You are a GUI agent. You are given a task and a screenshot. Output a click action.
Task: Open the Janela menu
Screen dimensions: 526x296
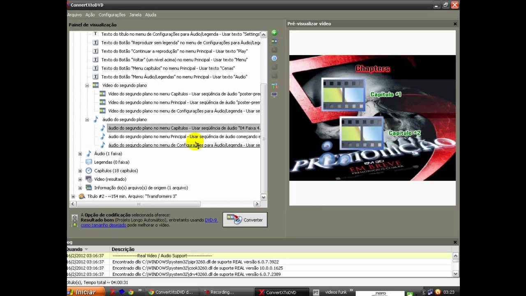tap(135, 15)
